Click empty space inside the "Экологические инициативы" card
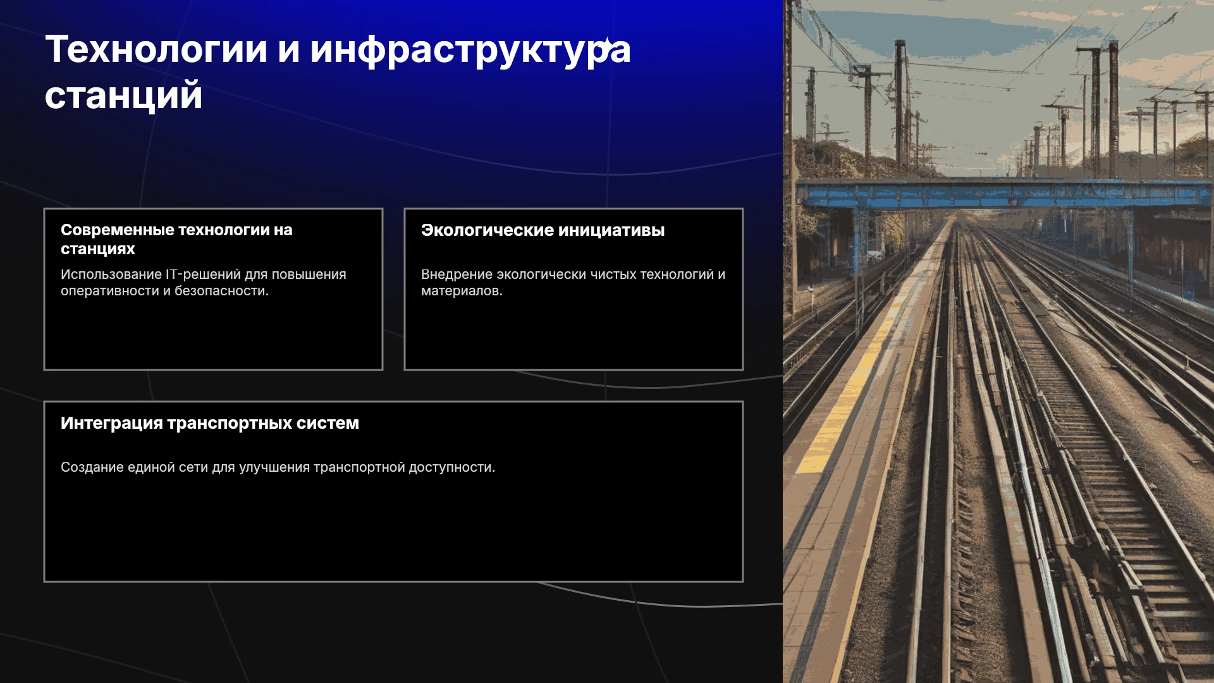 tap(573, 335)
